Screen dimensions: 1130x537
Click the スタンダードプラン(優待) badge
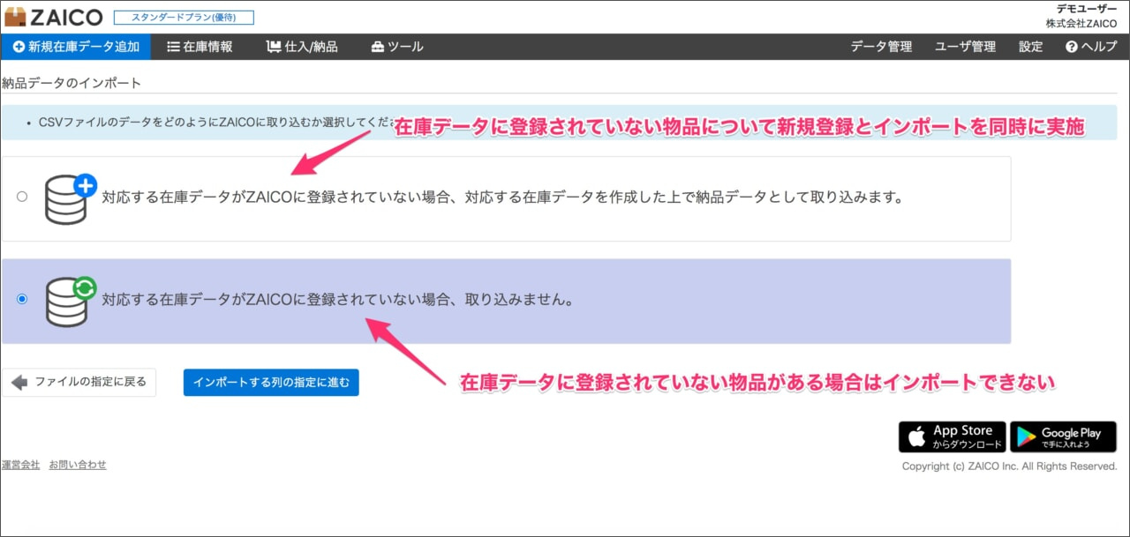click(x=184, y=16)
